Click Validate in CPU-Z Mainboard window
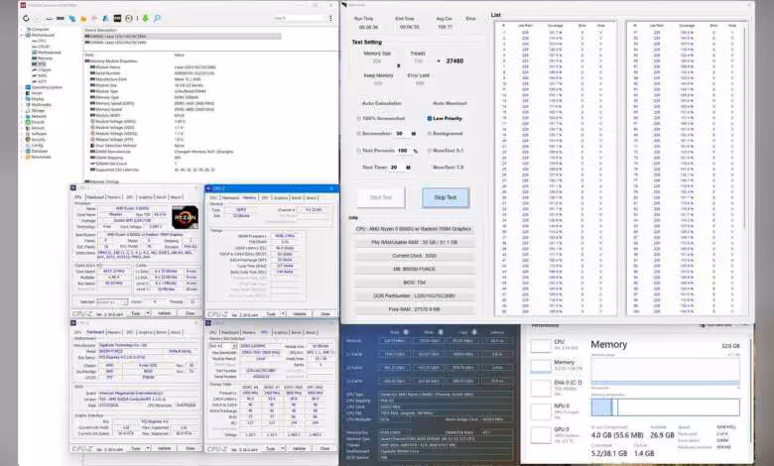Screen dimensions: 774x466 (x=165, y=449)
